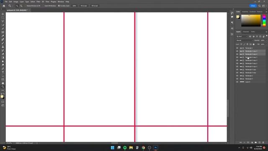Open the File menu
The image size is (268, 151).
point(6,2)
